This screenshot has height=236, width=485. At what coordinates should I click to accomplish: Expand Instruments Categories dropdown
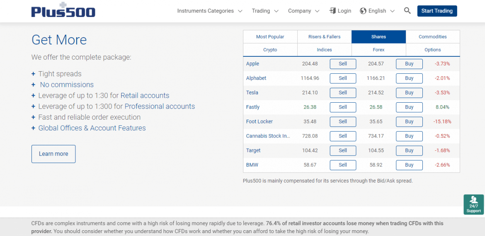(x=210, y=11)
